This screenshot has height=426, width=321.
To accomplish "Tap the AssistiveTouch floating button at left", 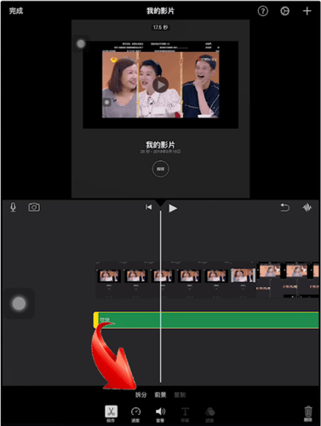I will click(x=19, y=303).
